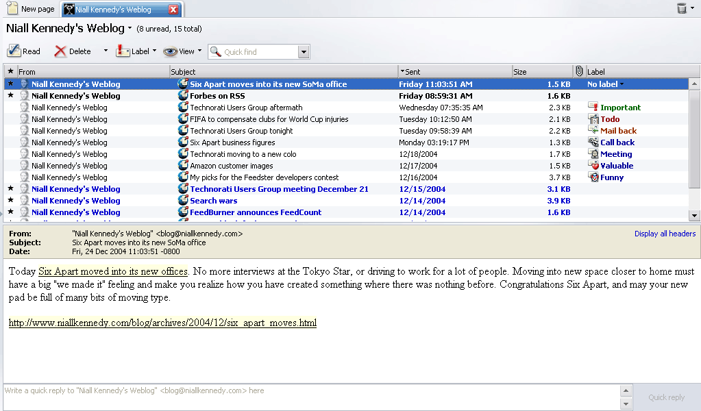Screen dimensions: 701x411
Task: Click feed icon beside FIFA to compensate clubs
Action: coord(183,119)
